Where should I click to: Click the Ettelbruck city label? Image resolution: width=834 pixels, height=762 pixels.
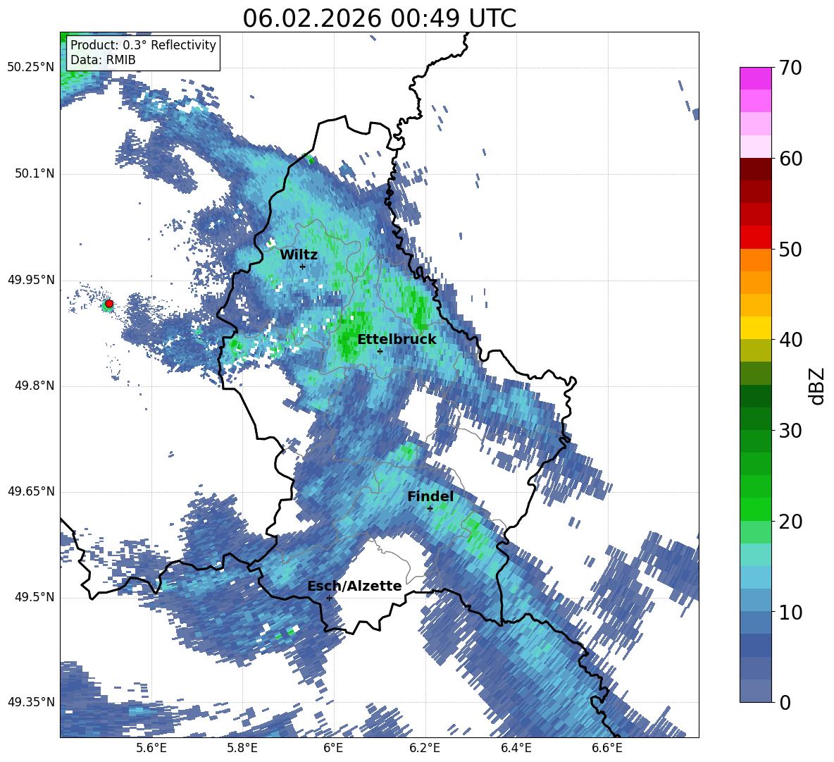point(397,339)
